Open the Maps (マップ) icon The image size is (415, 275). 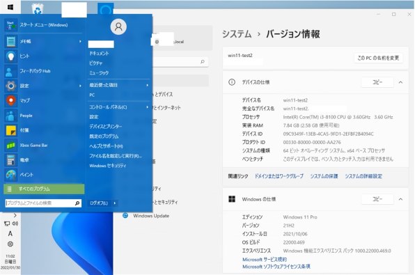tap(11, 101)
